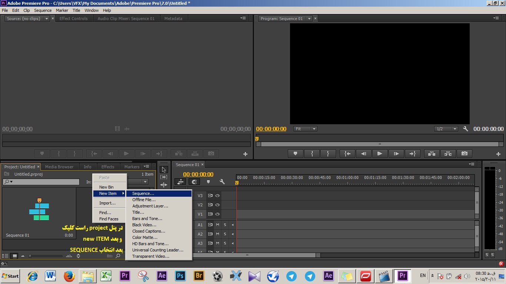Viewport: 506px width, 284px height.
Task: Open the Program monitor button editor plus
Action: [x=499, y=154]
